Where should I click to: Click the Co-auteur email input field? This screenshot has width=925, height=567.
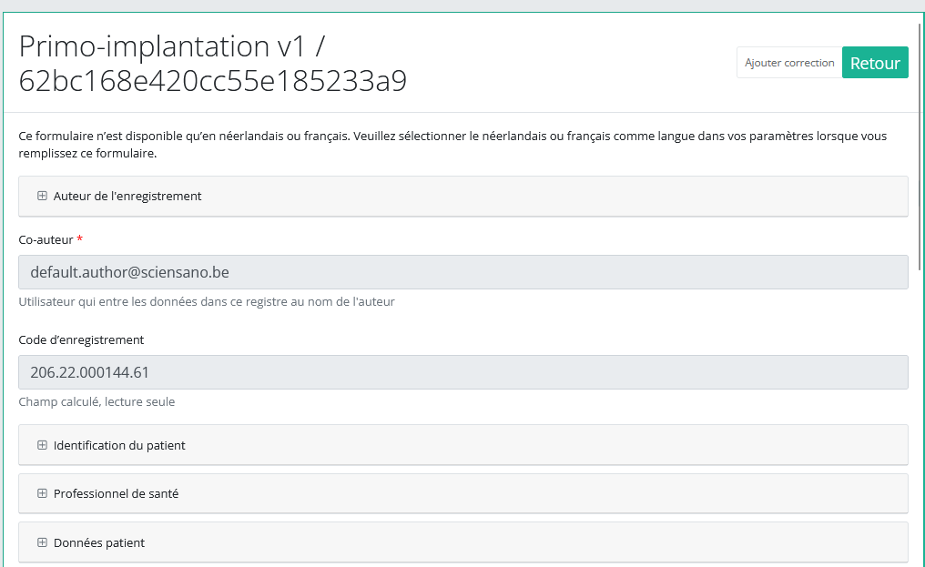462,272
